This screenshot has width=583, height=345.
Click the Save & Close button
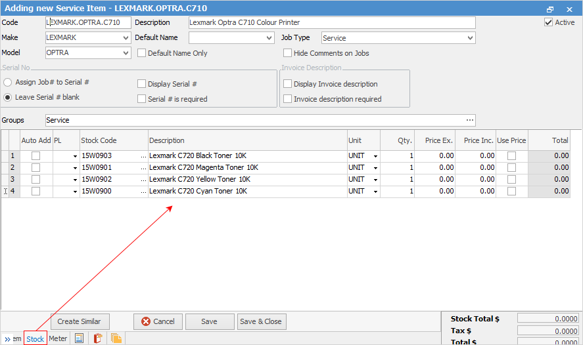tap(261, 321)
